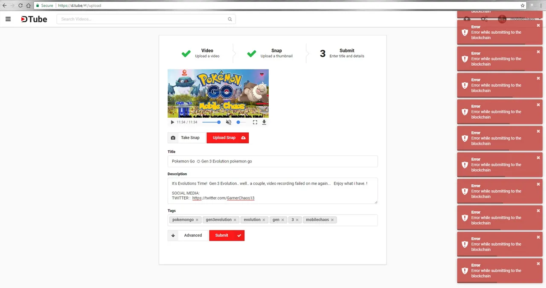The image size is (546, 288).
Task: Click the 11:34 / 11:34 time display
Action: tap(187, 122)
